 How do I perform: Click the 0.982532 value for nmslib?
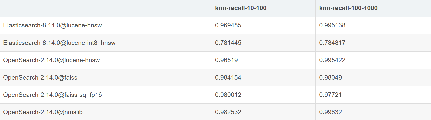point(228,112)
